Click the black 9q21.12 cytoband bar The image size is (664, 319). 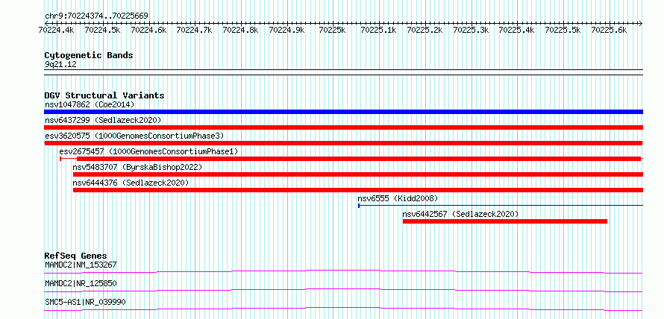[343, 72]
